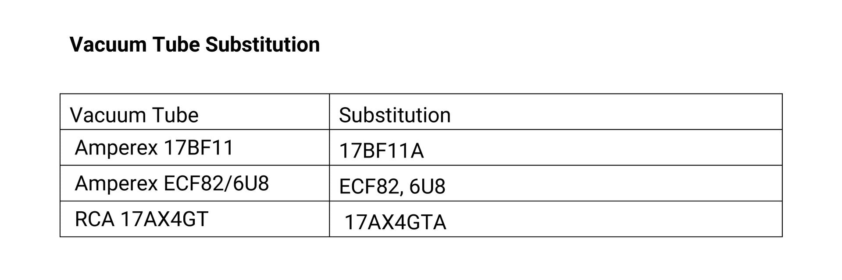The height and width of the screenshot is (280, 842).
Task: Click "ECF82," in the substitution column
Action: 371,187
